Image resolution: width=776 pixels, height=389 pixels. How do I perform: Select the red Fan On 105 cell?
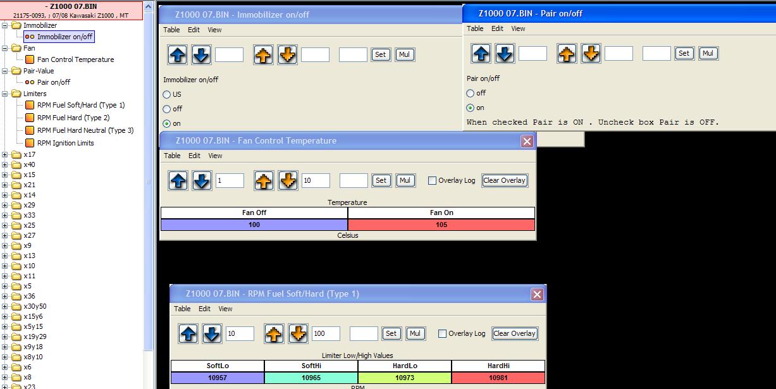441,225
